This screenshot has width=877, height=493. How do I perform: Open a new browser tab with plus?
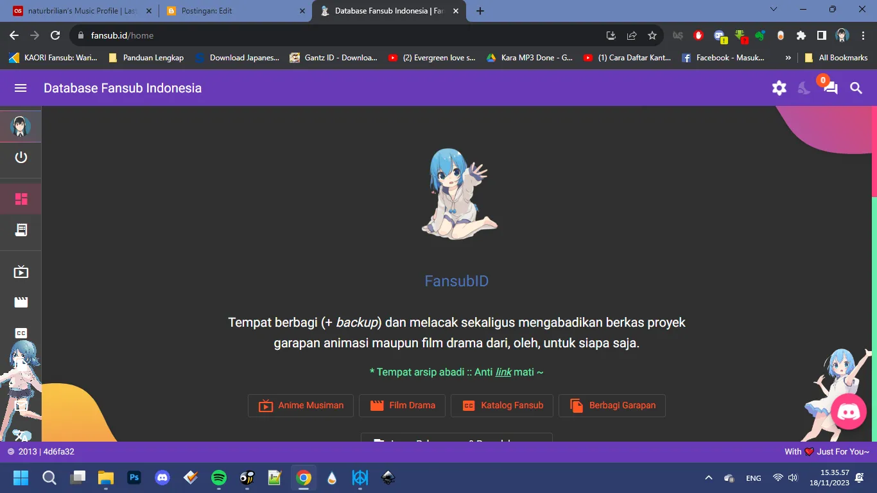tap(480, 11)
